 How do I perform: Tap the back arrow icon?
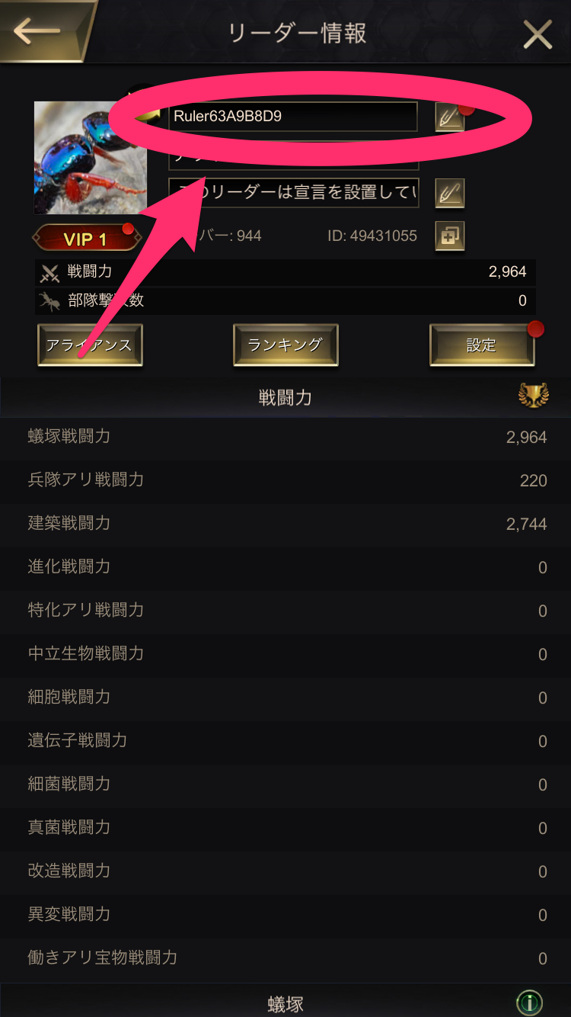click(x=37, y=31)
